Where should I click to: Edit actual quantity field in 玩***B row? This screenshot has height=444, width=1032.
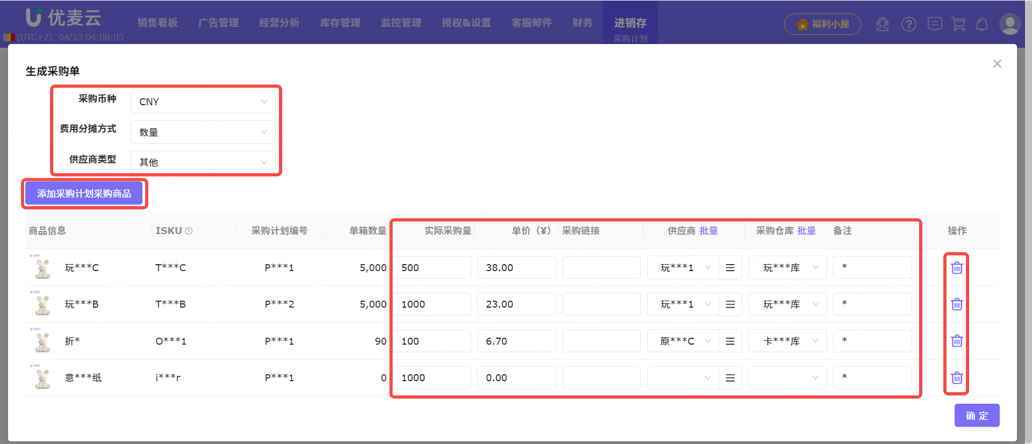click(432, 304)
